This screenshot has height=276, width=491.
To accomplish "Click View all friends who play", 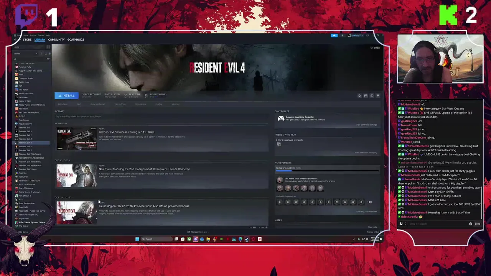I will pos(366,153).
